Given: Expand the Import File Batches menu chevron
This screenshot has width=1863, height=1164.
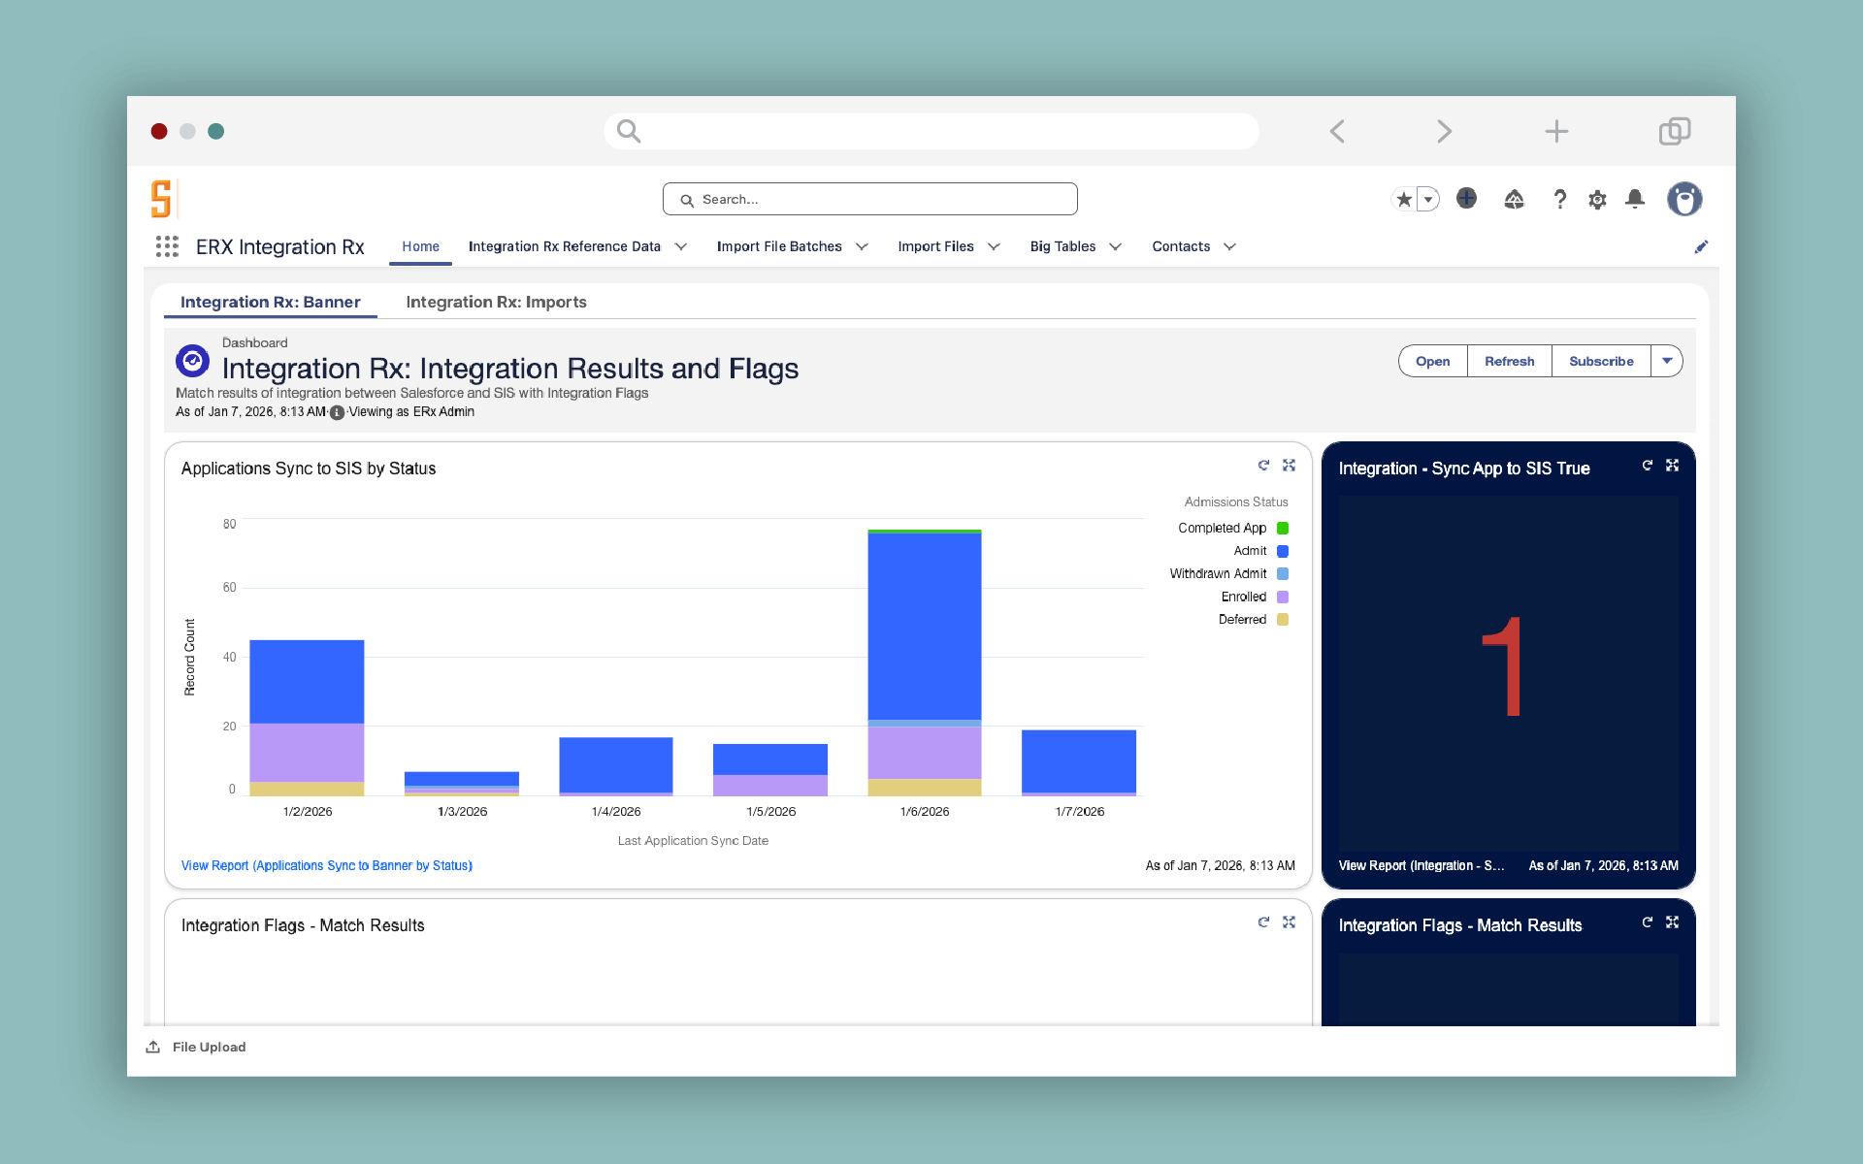Looking at the screenshot, I should pyautogui.click(x=862, y=246).
